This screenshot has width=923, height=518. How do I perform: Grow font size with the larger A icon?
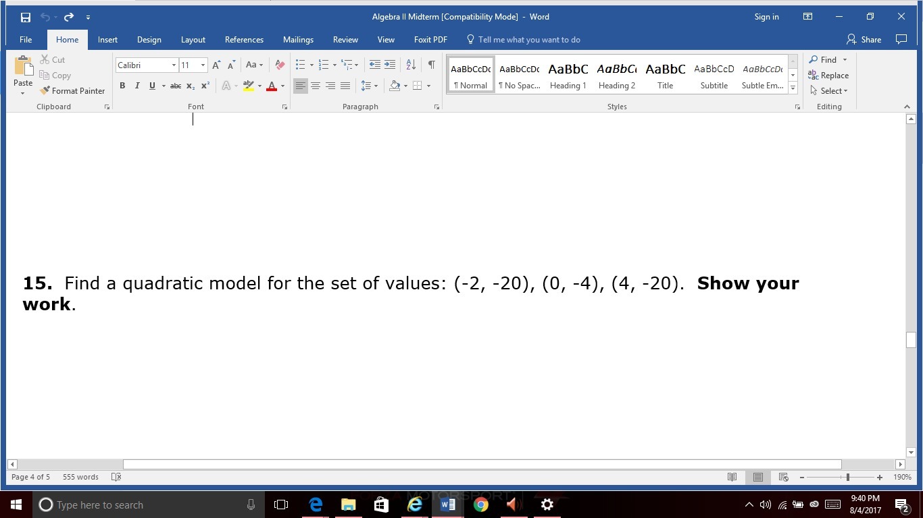click(216, 65)
